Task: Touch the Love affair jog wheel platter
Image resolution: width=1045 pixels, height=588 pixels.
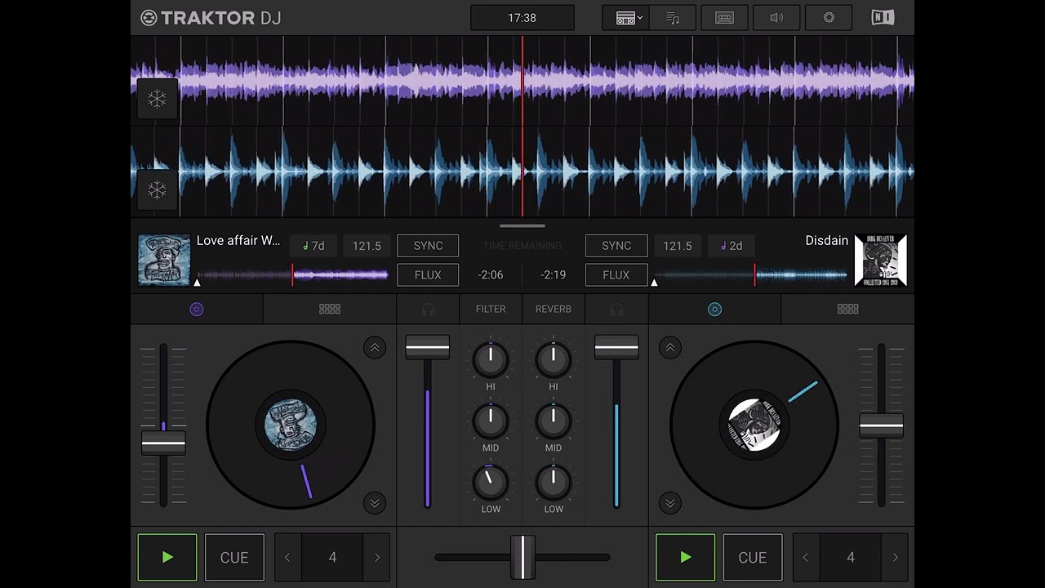Action: (x=291, y=425)
